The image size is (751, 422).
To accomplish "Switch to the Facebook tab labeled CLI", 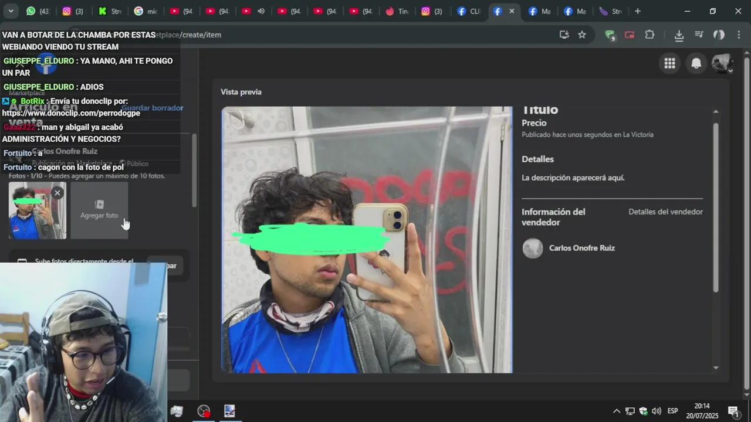I will pyautogui.click(x=468, y=11).
